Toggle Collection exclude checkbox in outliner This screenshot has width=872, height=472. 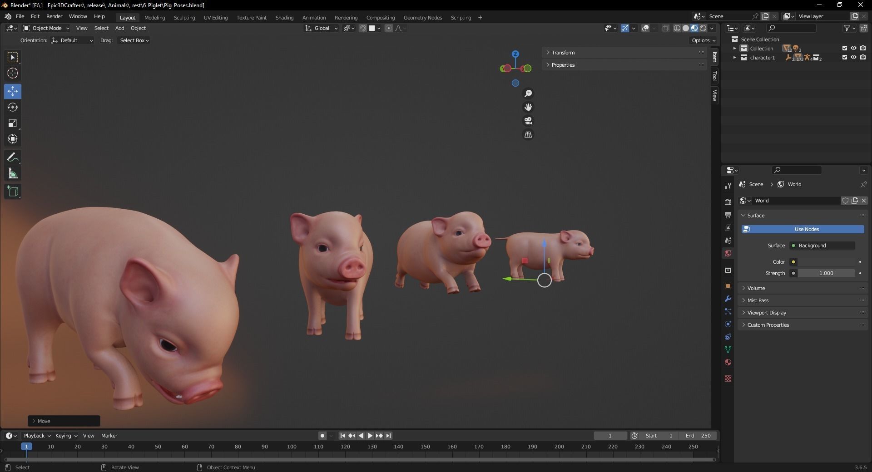[845, 48]
